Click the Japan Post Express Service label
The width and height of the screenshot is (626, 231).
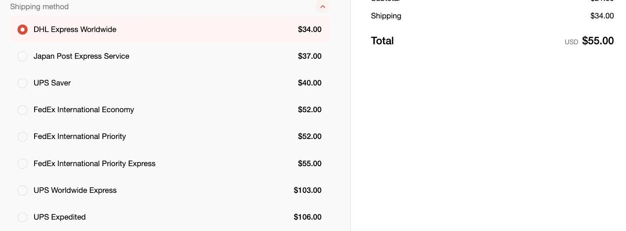point(81,56)
